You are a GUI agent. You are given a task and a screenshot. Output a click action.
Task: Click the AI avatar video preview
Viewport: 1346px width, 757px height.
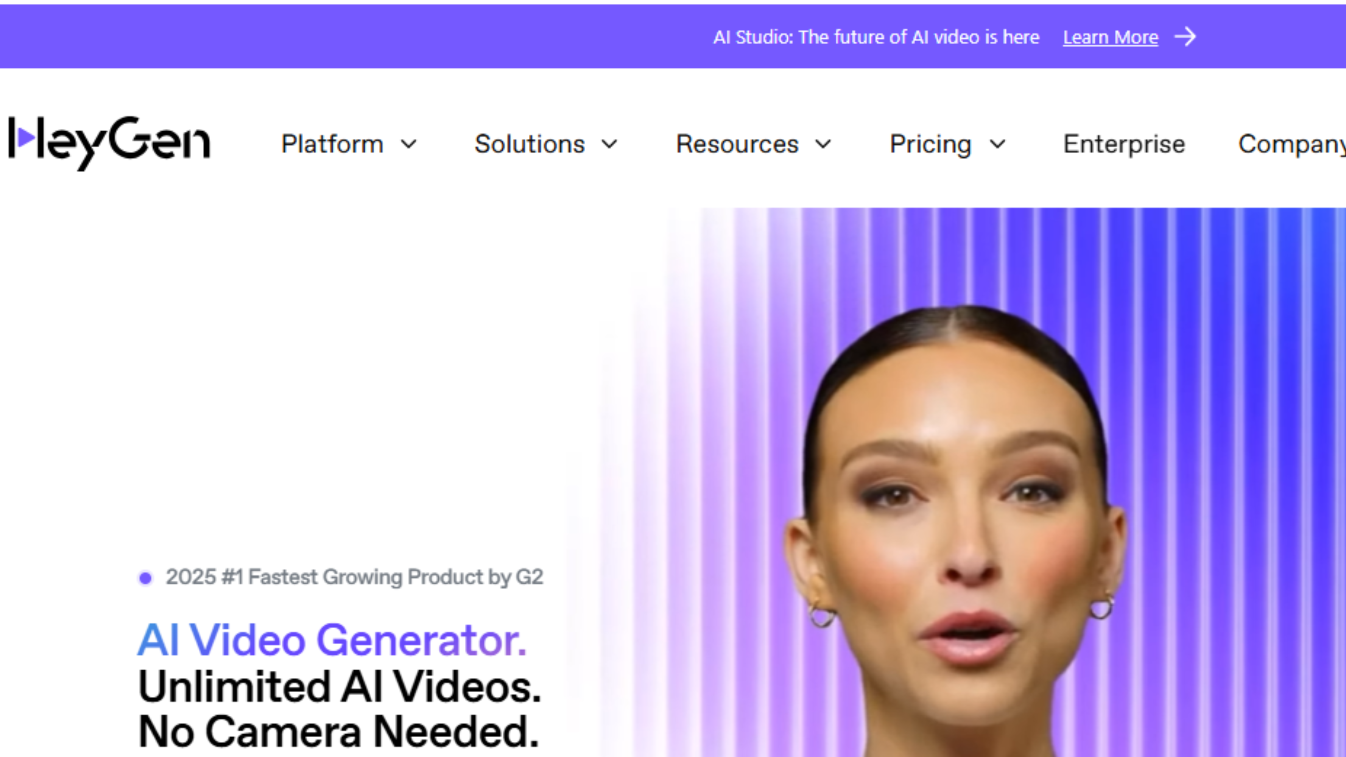coord(972,482)
